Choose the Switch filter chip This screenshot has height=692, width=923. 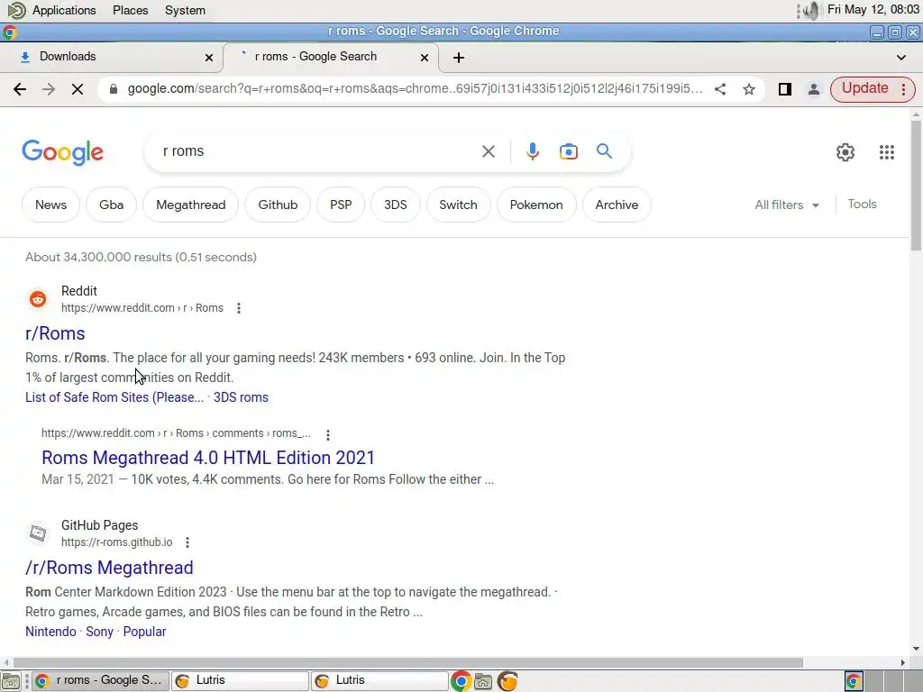458,205
